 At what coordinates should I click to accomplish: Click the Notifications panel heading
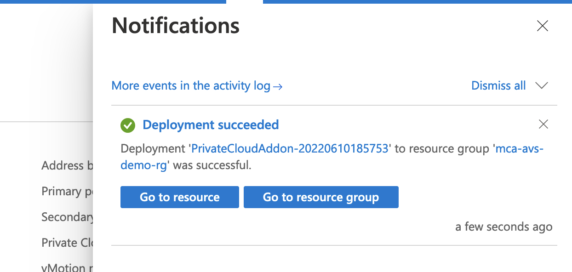click(176, 26)
